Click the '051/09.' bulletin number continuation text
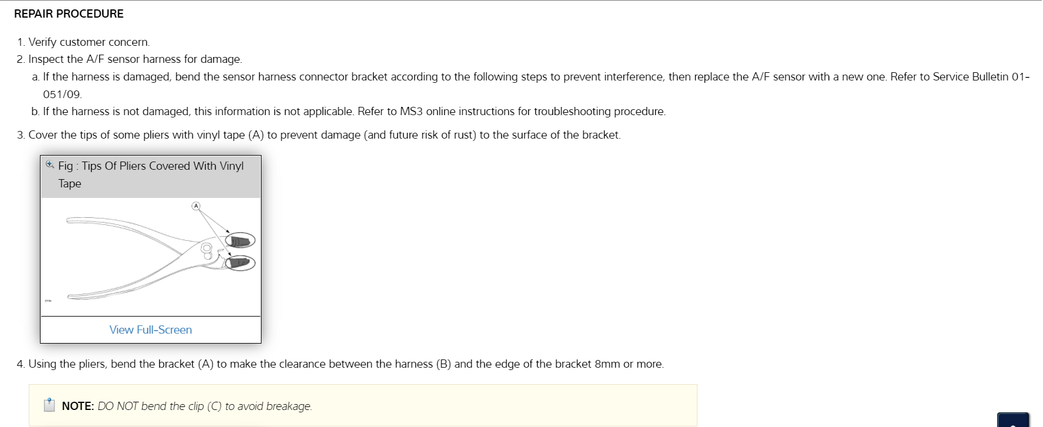The image size is (1043, 427). coord(62,94)
